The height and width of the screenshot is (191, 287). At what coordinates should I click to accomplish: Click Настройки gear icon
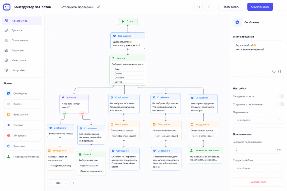[x=6, y=70]
